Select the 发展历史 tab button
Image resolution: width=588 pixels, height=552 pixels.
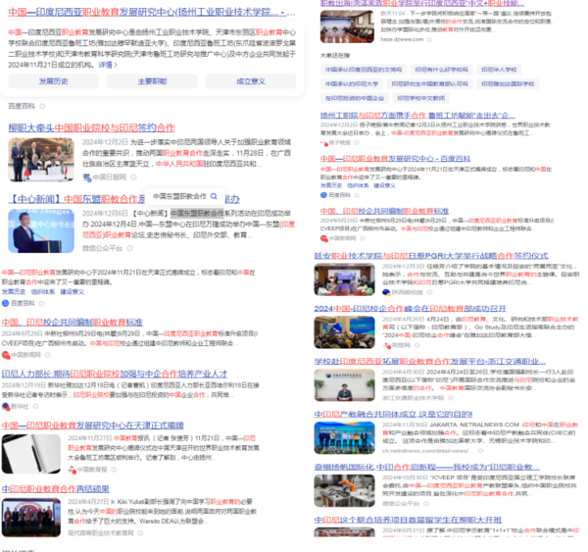[53, 81]
